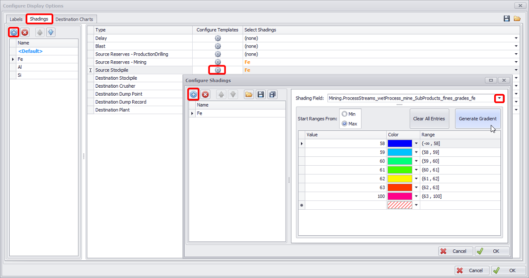
Task: Click the Generate Gradient button
Action: pos(477,119)
